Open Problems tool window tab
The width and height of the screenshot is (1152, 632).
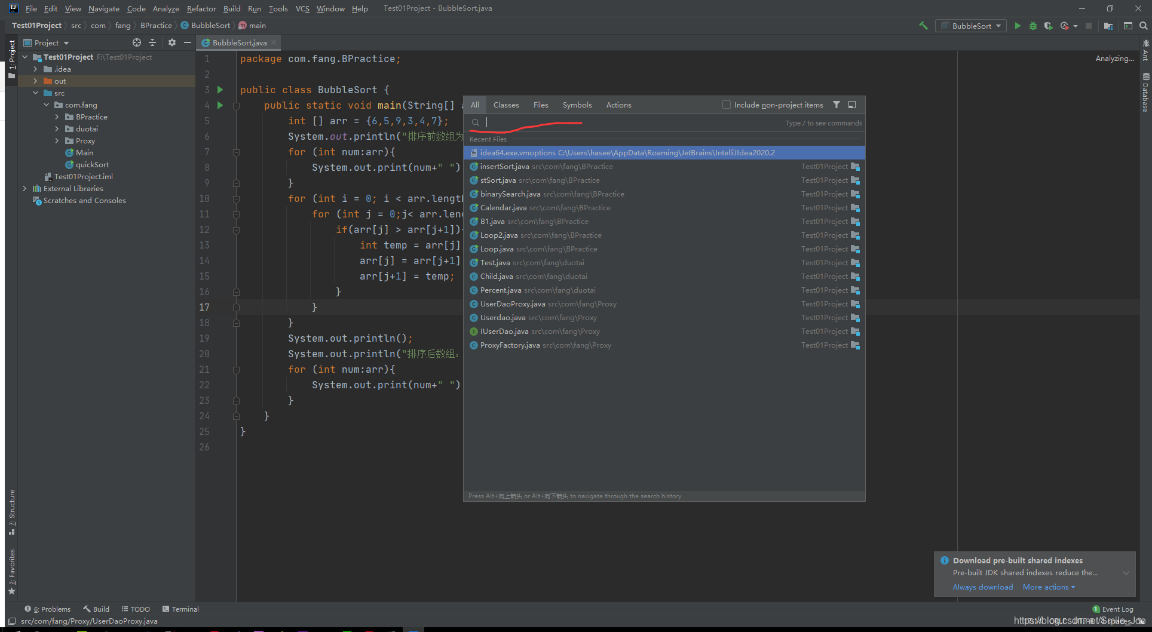coord(48,609)
